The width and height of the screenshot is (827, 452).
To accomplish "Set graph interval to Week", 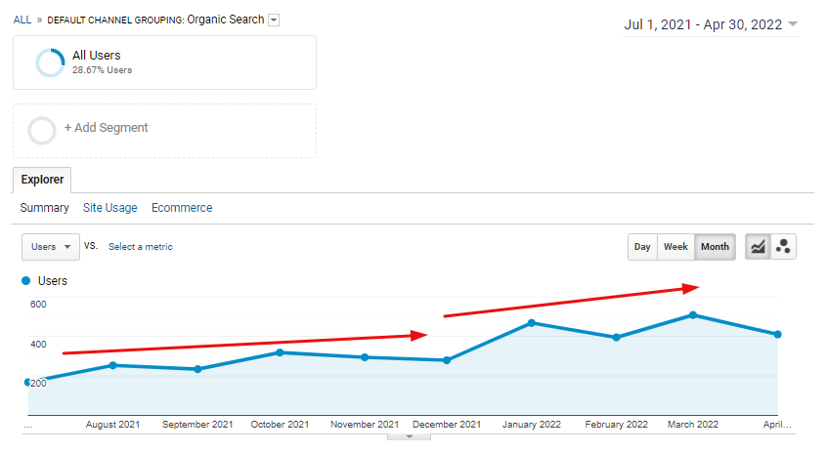I will point(675,247).
